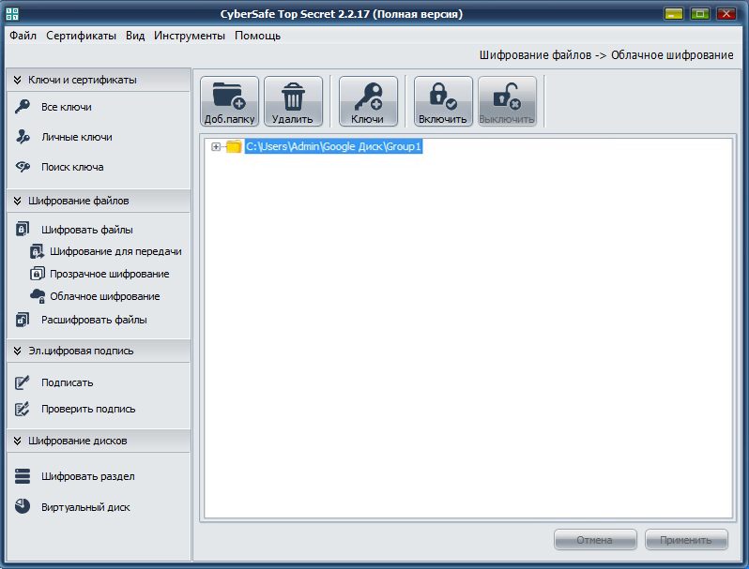Select Все ключи key icon
Screen dimensions: 749x569
coord(23,106)
